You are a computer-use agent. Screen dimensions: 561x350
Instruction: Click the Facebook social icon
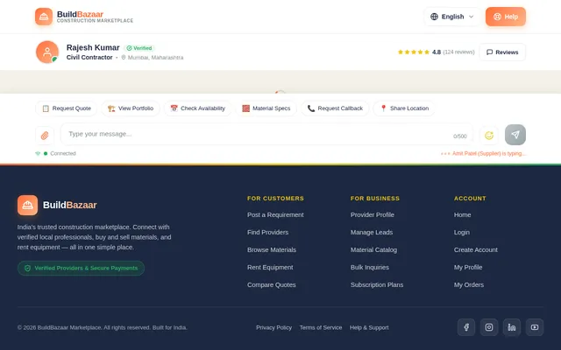[x=466, y=327]
